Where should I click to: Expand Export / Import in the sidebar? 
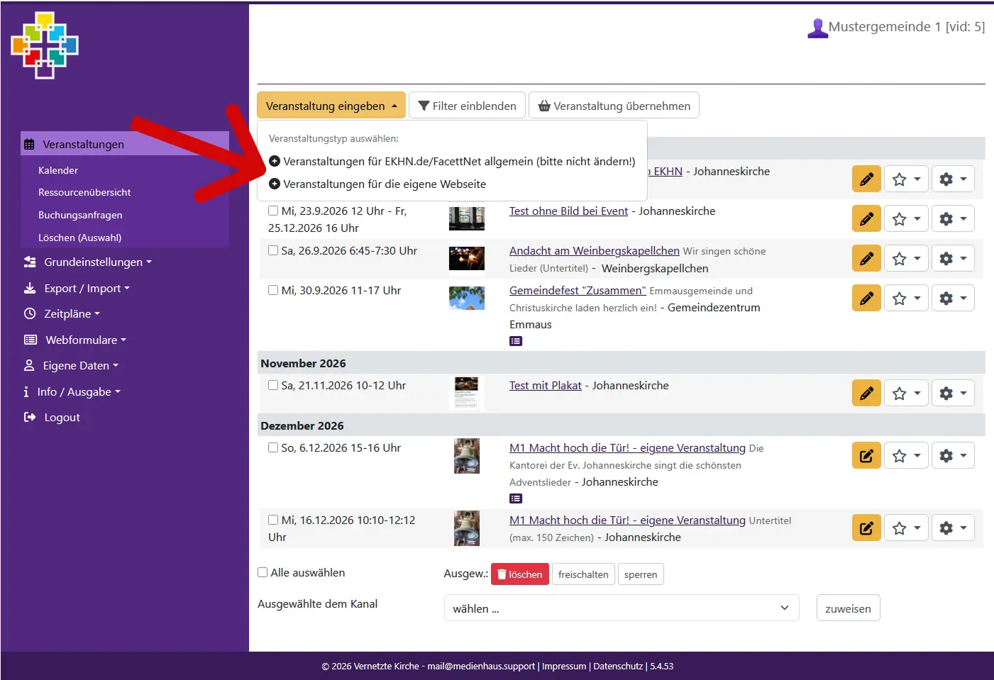click(77, 288)
